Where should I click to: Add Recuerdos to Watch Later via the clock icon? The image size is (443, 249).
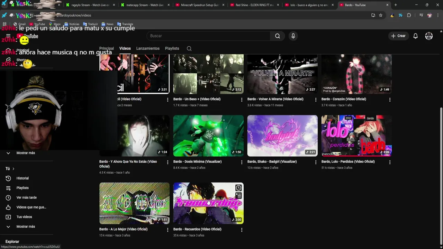click(238, 188)
